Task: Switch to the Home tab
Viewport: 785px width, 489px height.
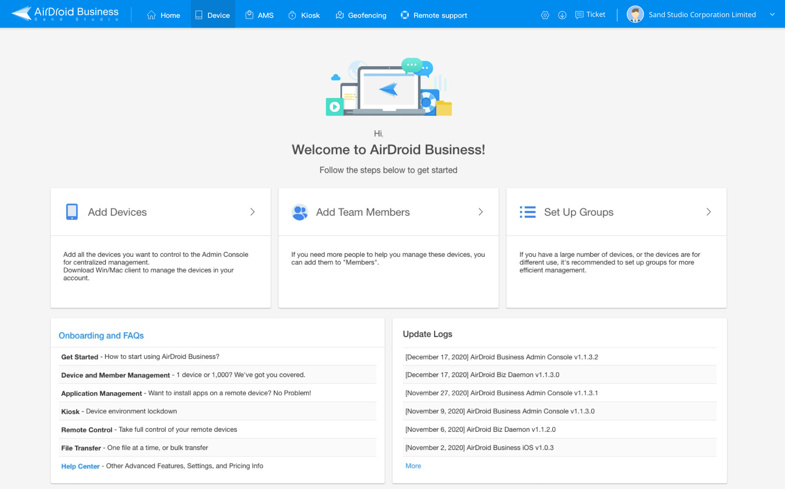Action: 163,15
